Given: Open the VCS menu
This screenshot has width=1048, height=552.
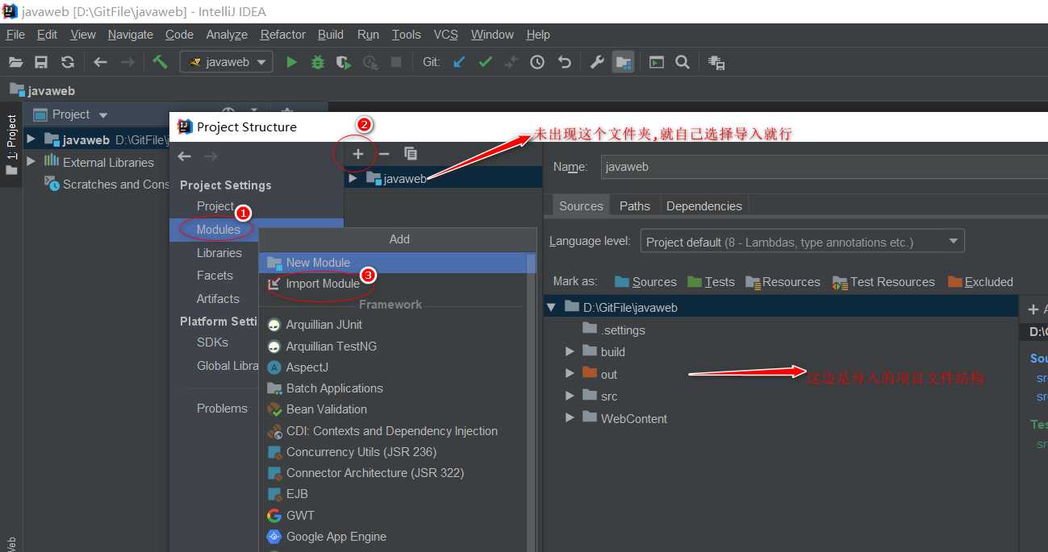Looking at the screenshot, I should click(x=446, y=35).
